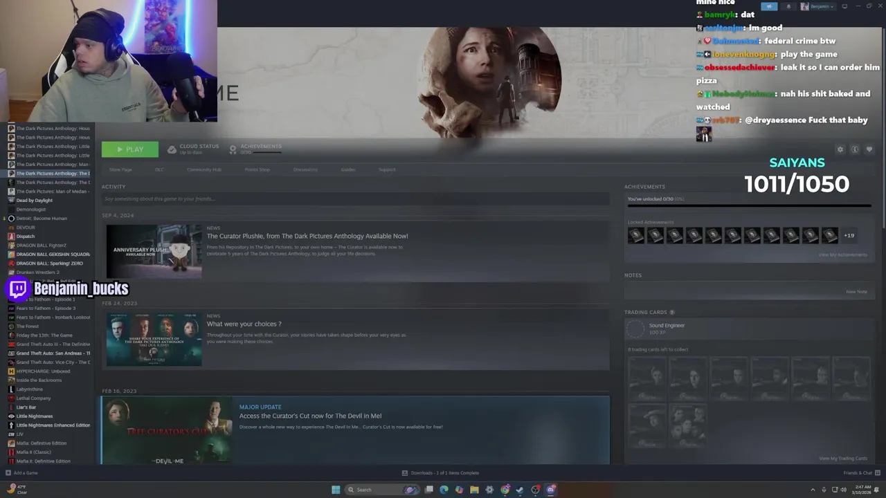Select the first locked achievement icon

[x=635, y=235]
